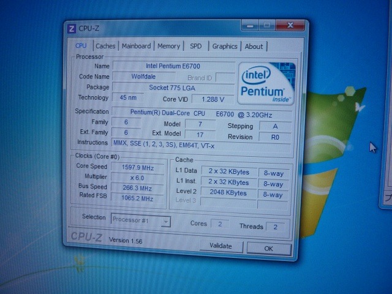Click the Revision value R0
The height and width of the screenshot is (294, 392).
coord(275,137)
